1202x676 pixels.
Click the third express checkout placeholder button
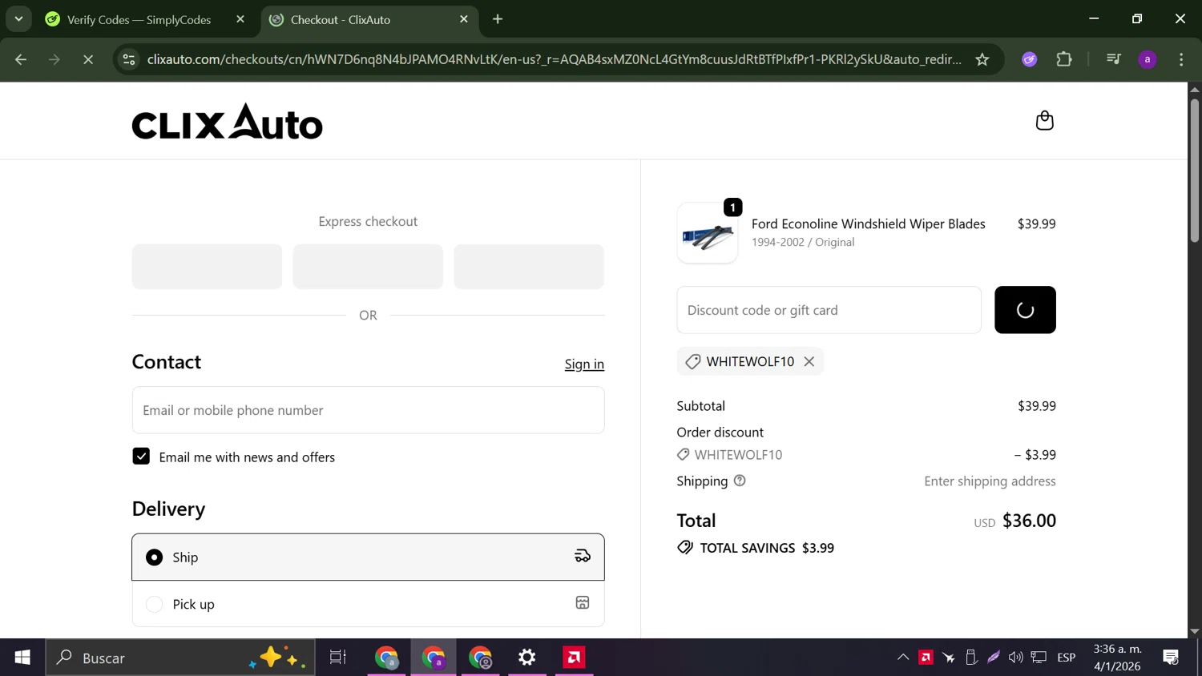pos(529,267)
